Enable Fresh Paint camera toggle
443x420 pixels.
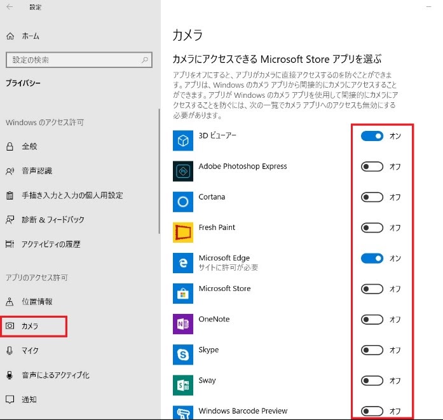[372, 227]
